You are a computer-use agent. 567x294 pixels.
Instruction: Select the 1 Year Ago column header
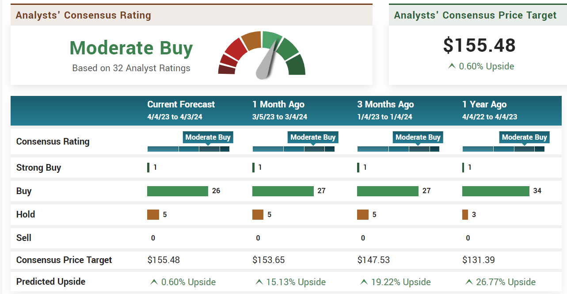(x=484, y=105)
